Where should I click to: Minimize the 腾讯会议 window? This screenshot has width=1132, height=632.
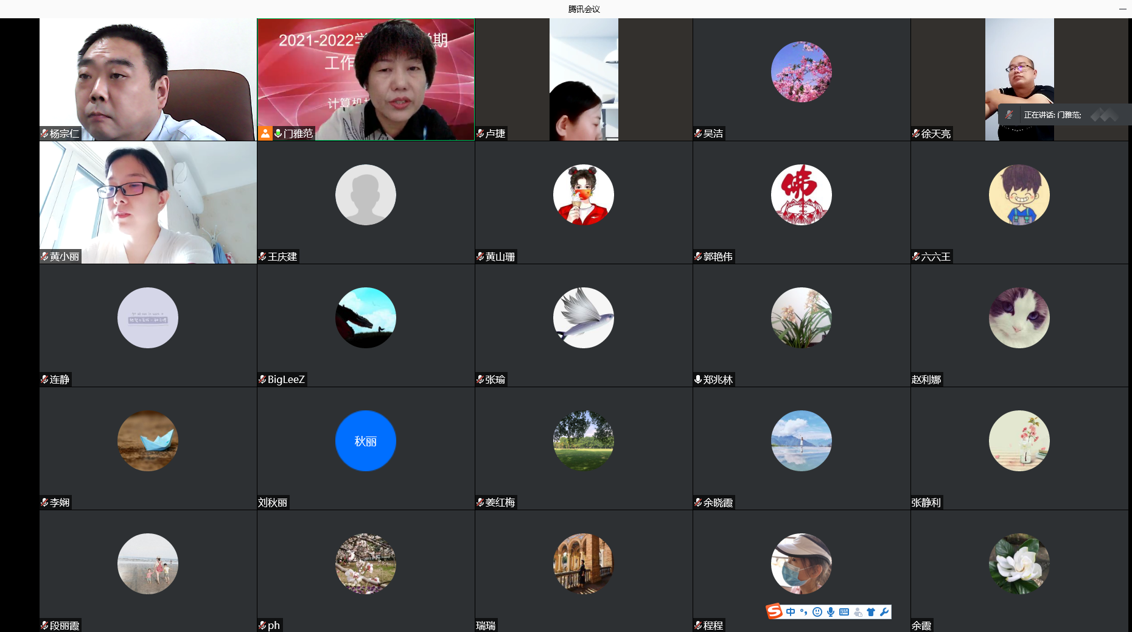click(x=1122, y=9)
